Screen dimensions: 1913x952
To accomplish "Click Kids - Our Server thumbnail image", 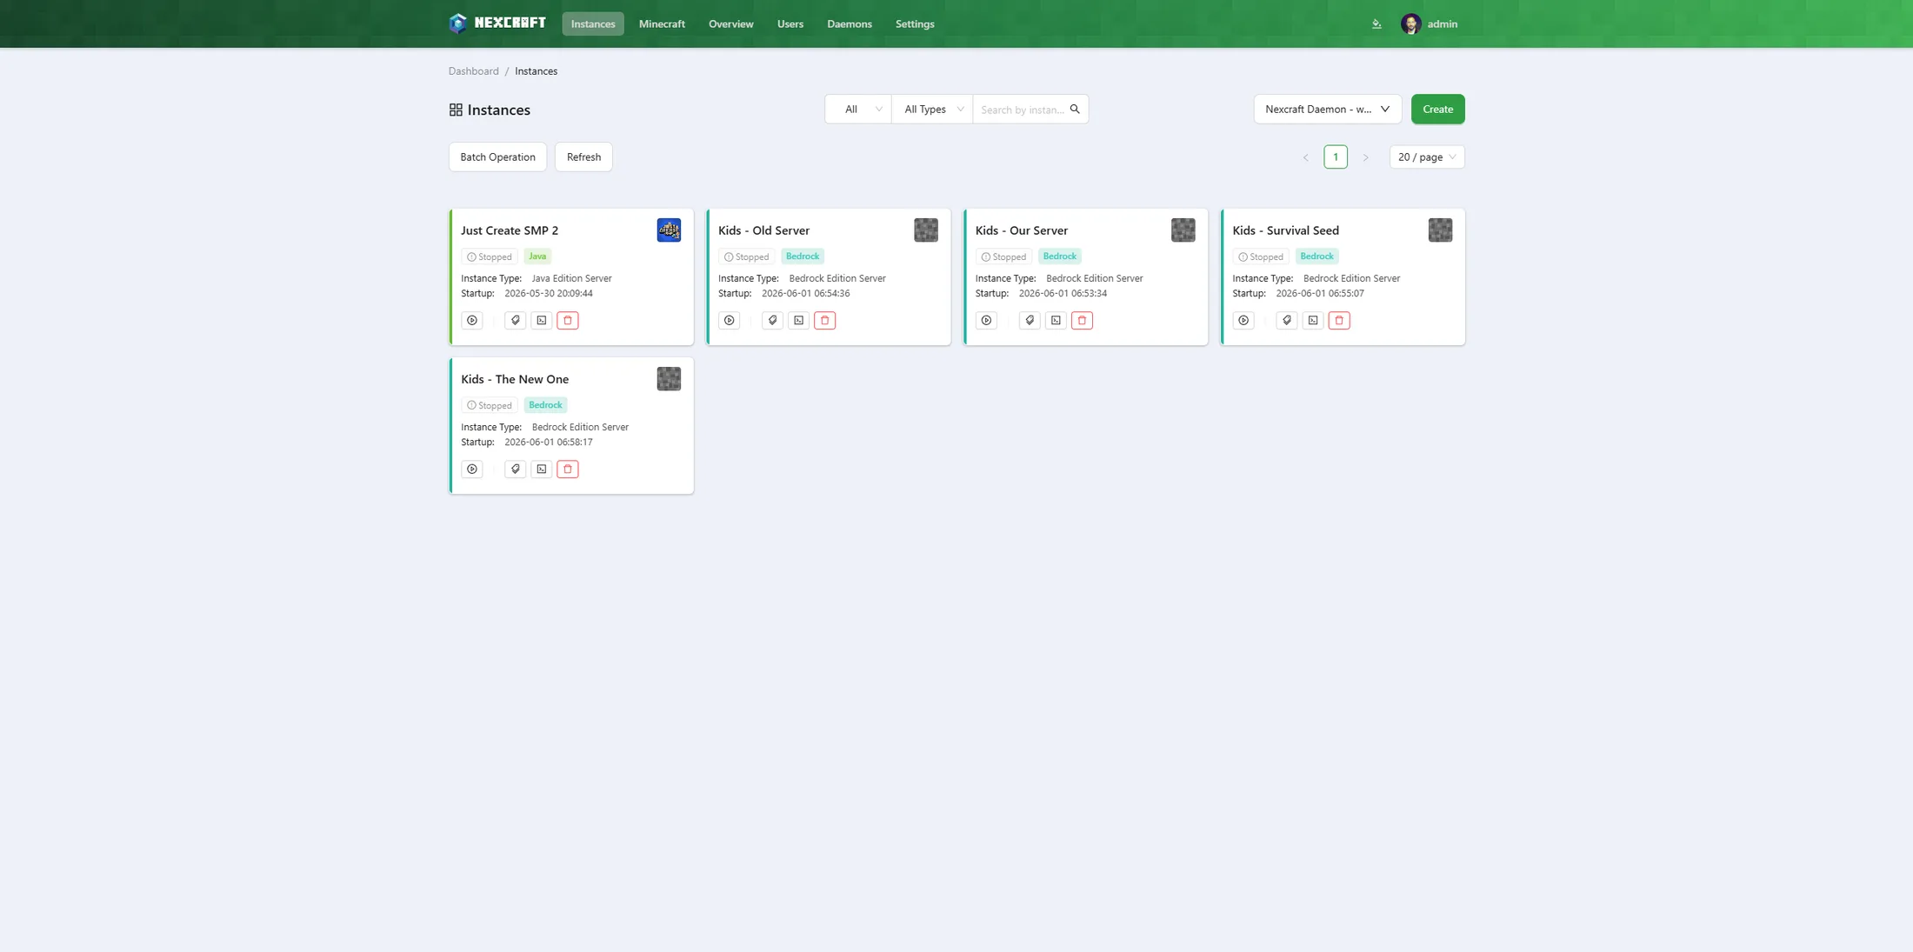I will point(1183,230).
